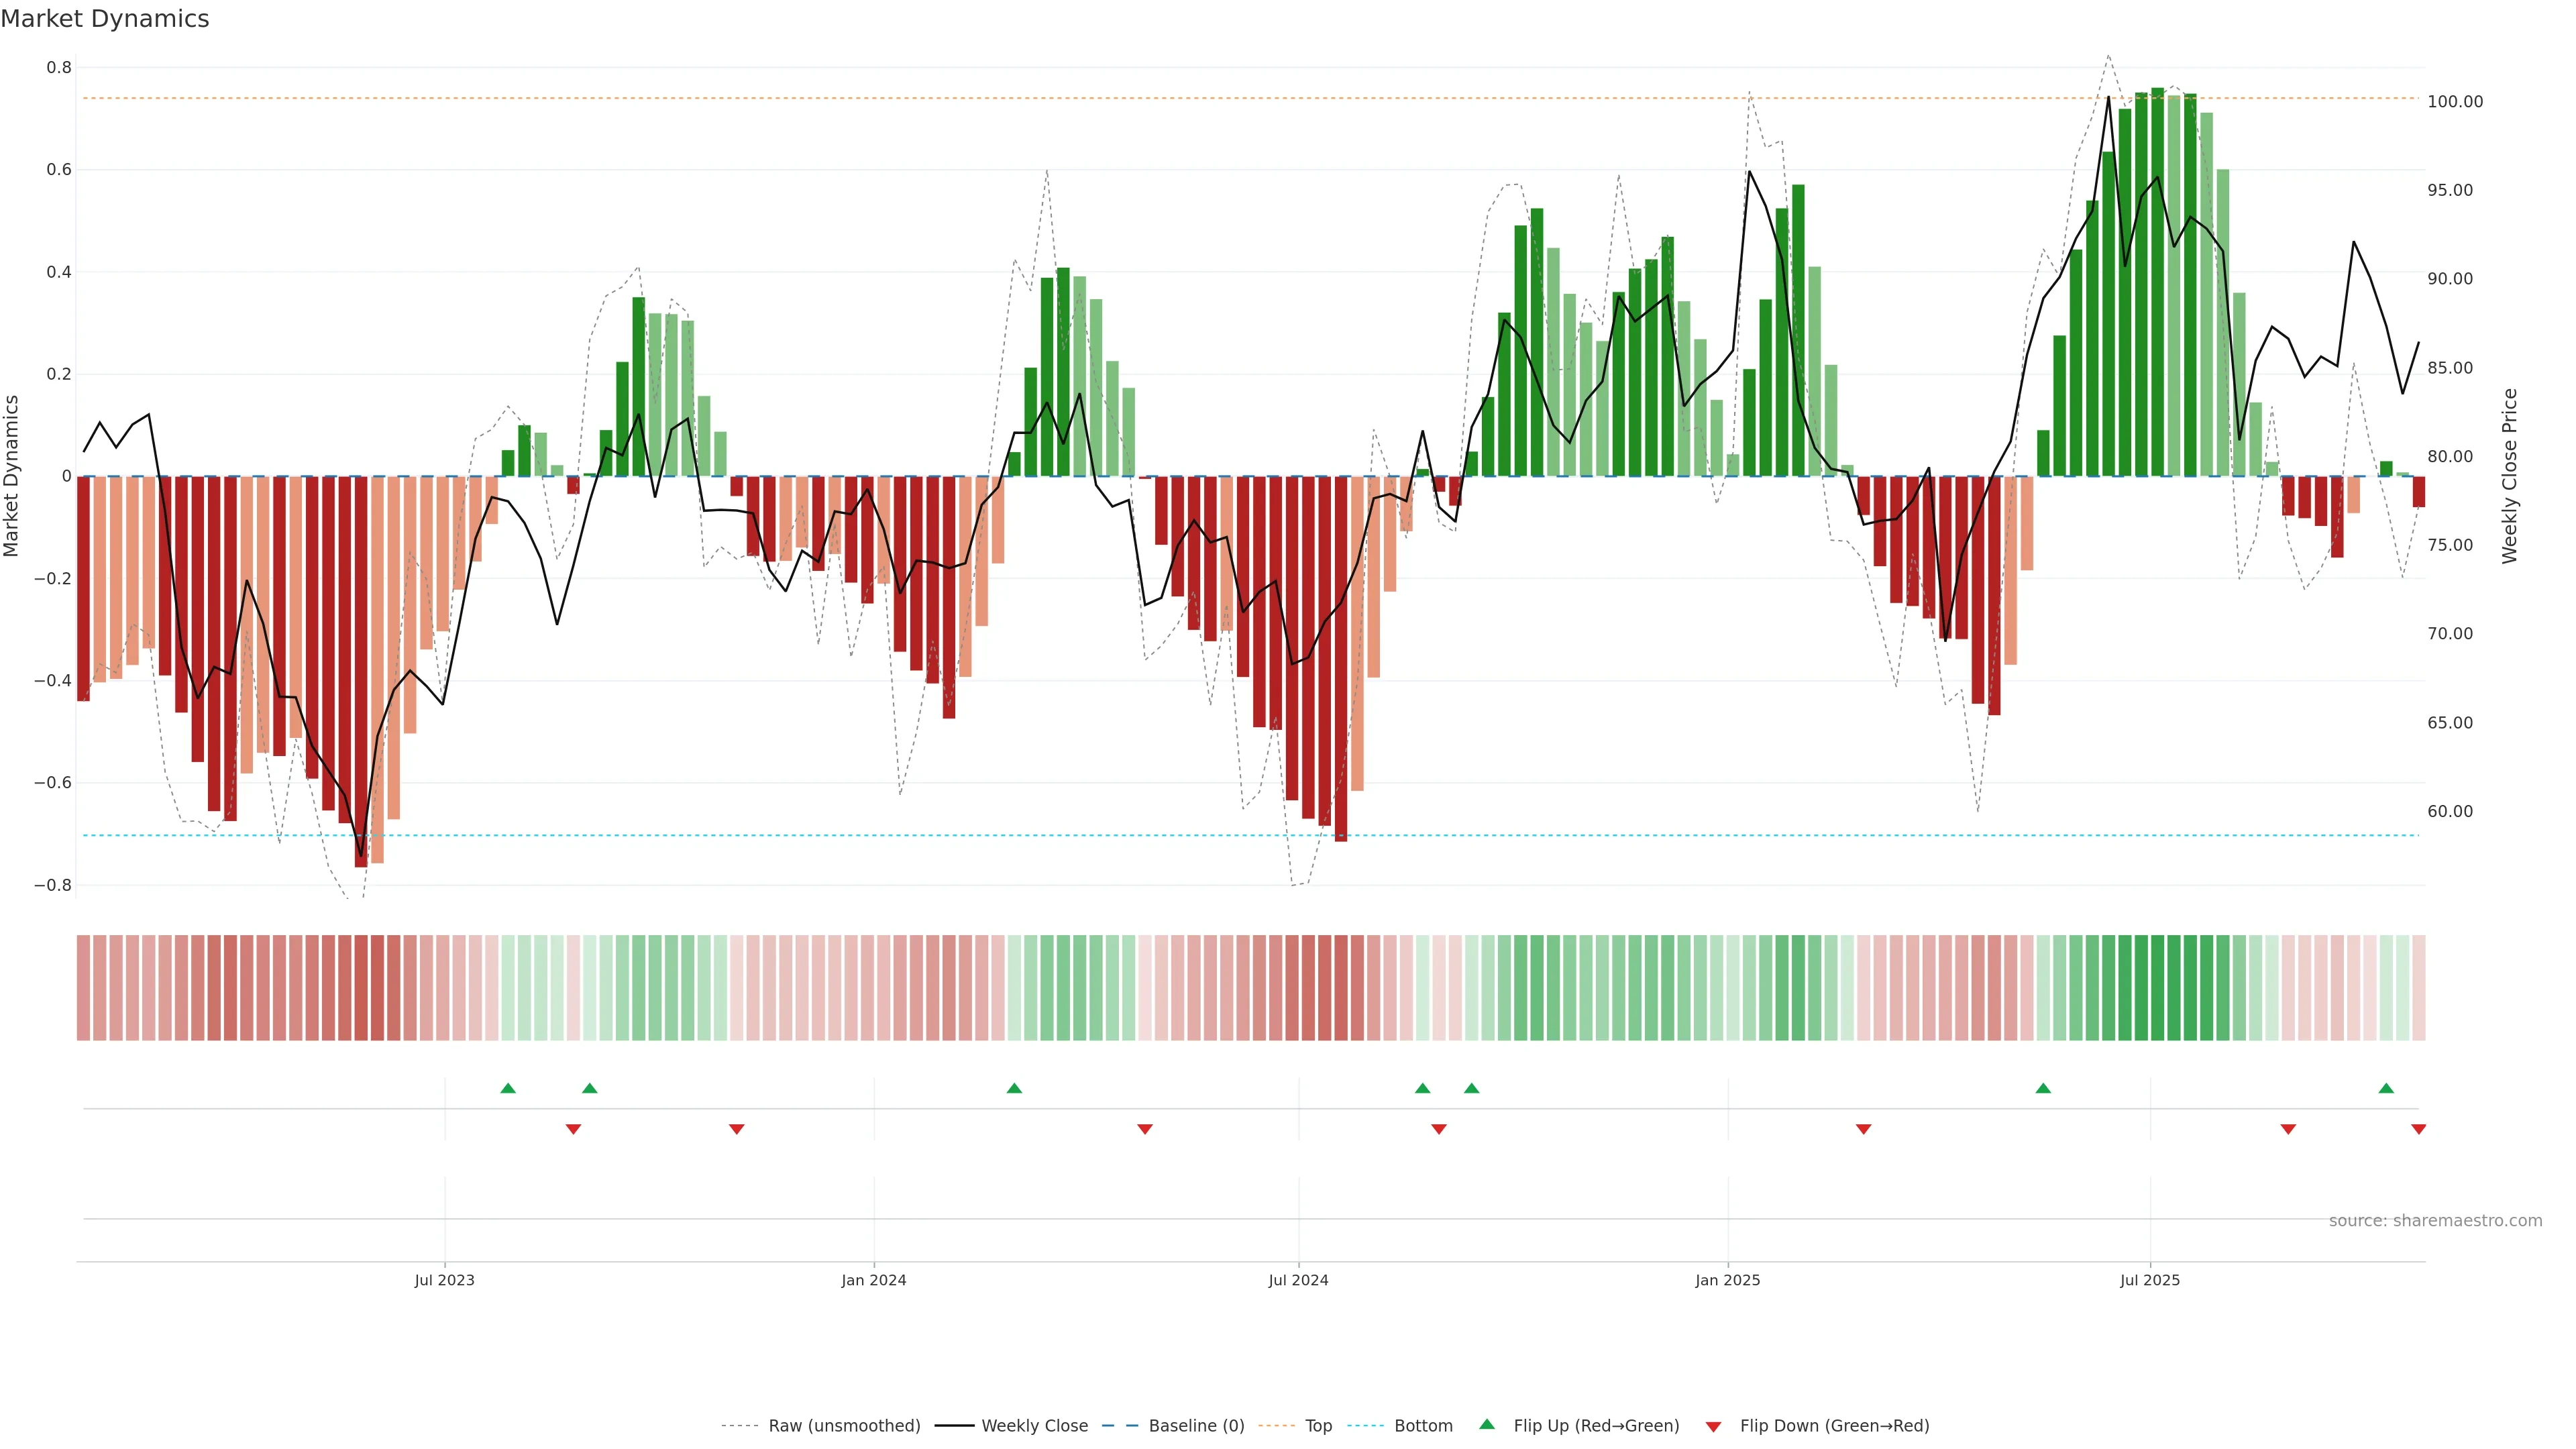Screen dimensions: 2576x1449
Task: Click the source: sharemaestro.com text
Action: pyautogui.click(x=2435, y=1220)
